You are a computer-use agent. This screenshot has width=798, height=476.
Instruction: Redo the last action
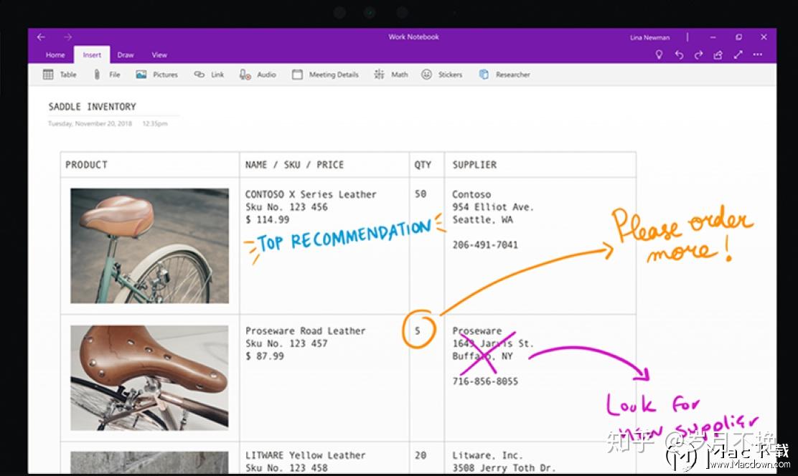point(698,54)
